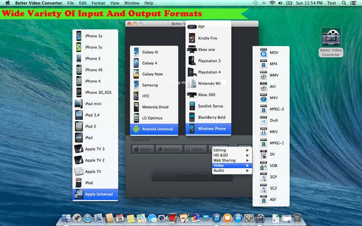Click the MOV QuickTime format icon
The image size is (362, 226).
coord(263,52)
